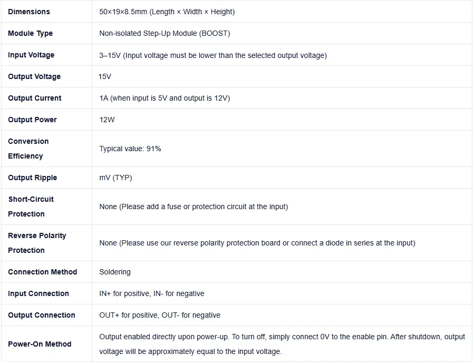474x364 pixels.
Task: Click the Dimensions row label
Action: coord(29,12)
